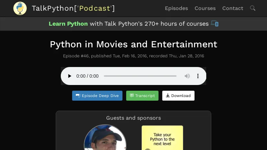This screenshot has height=150, width=267.
Task: Click the 0:00 / 0:00 time display
Action: coord(87,76)
